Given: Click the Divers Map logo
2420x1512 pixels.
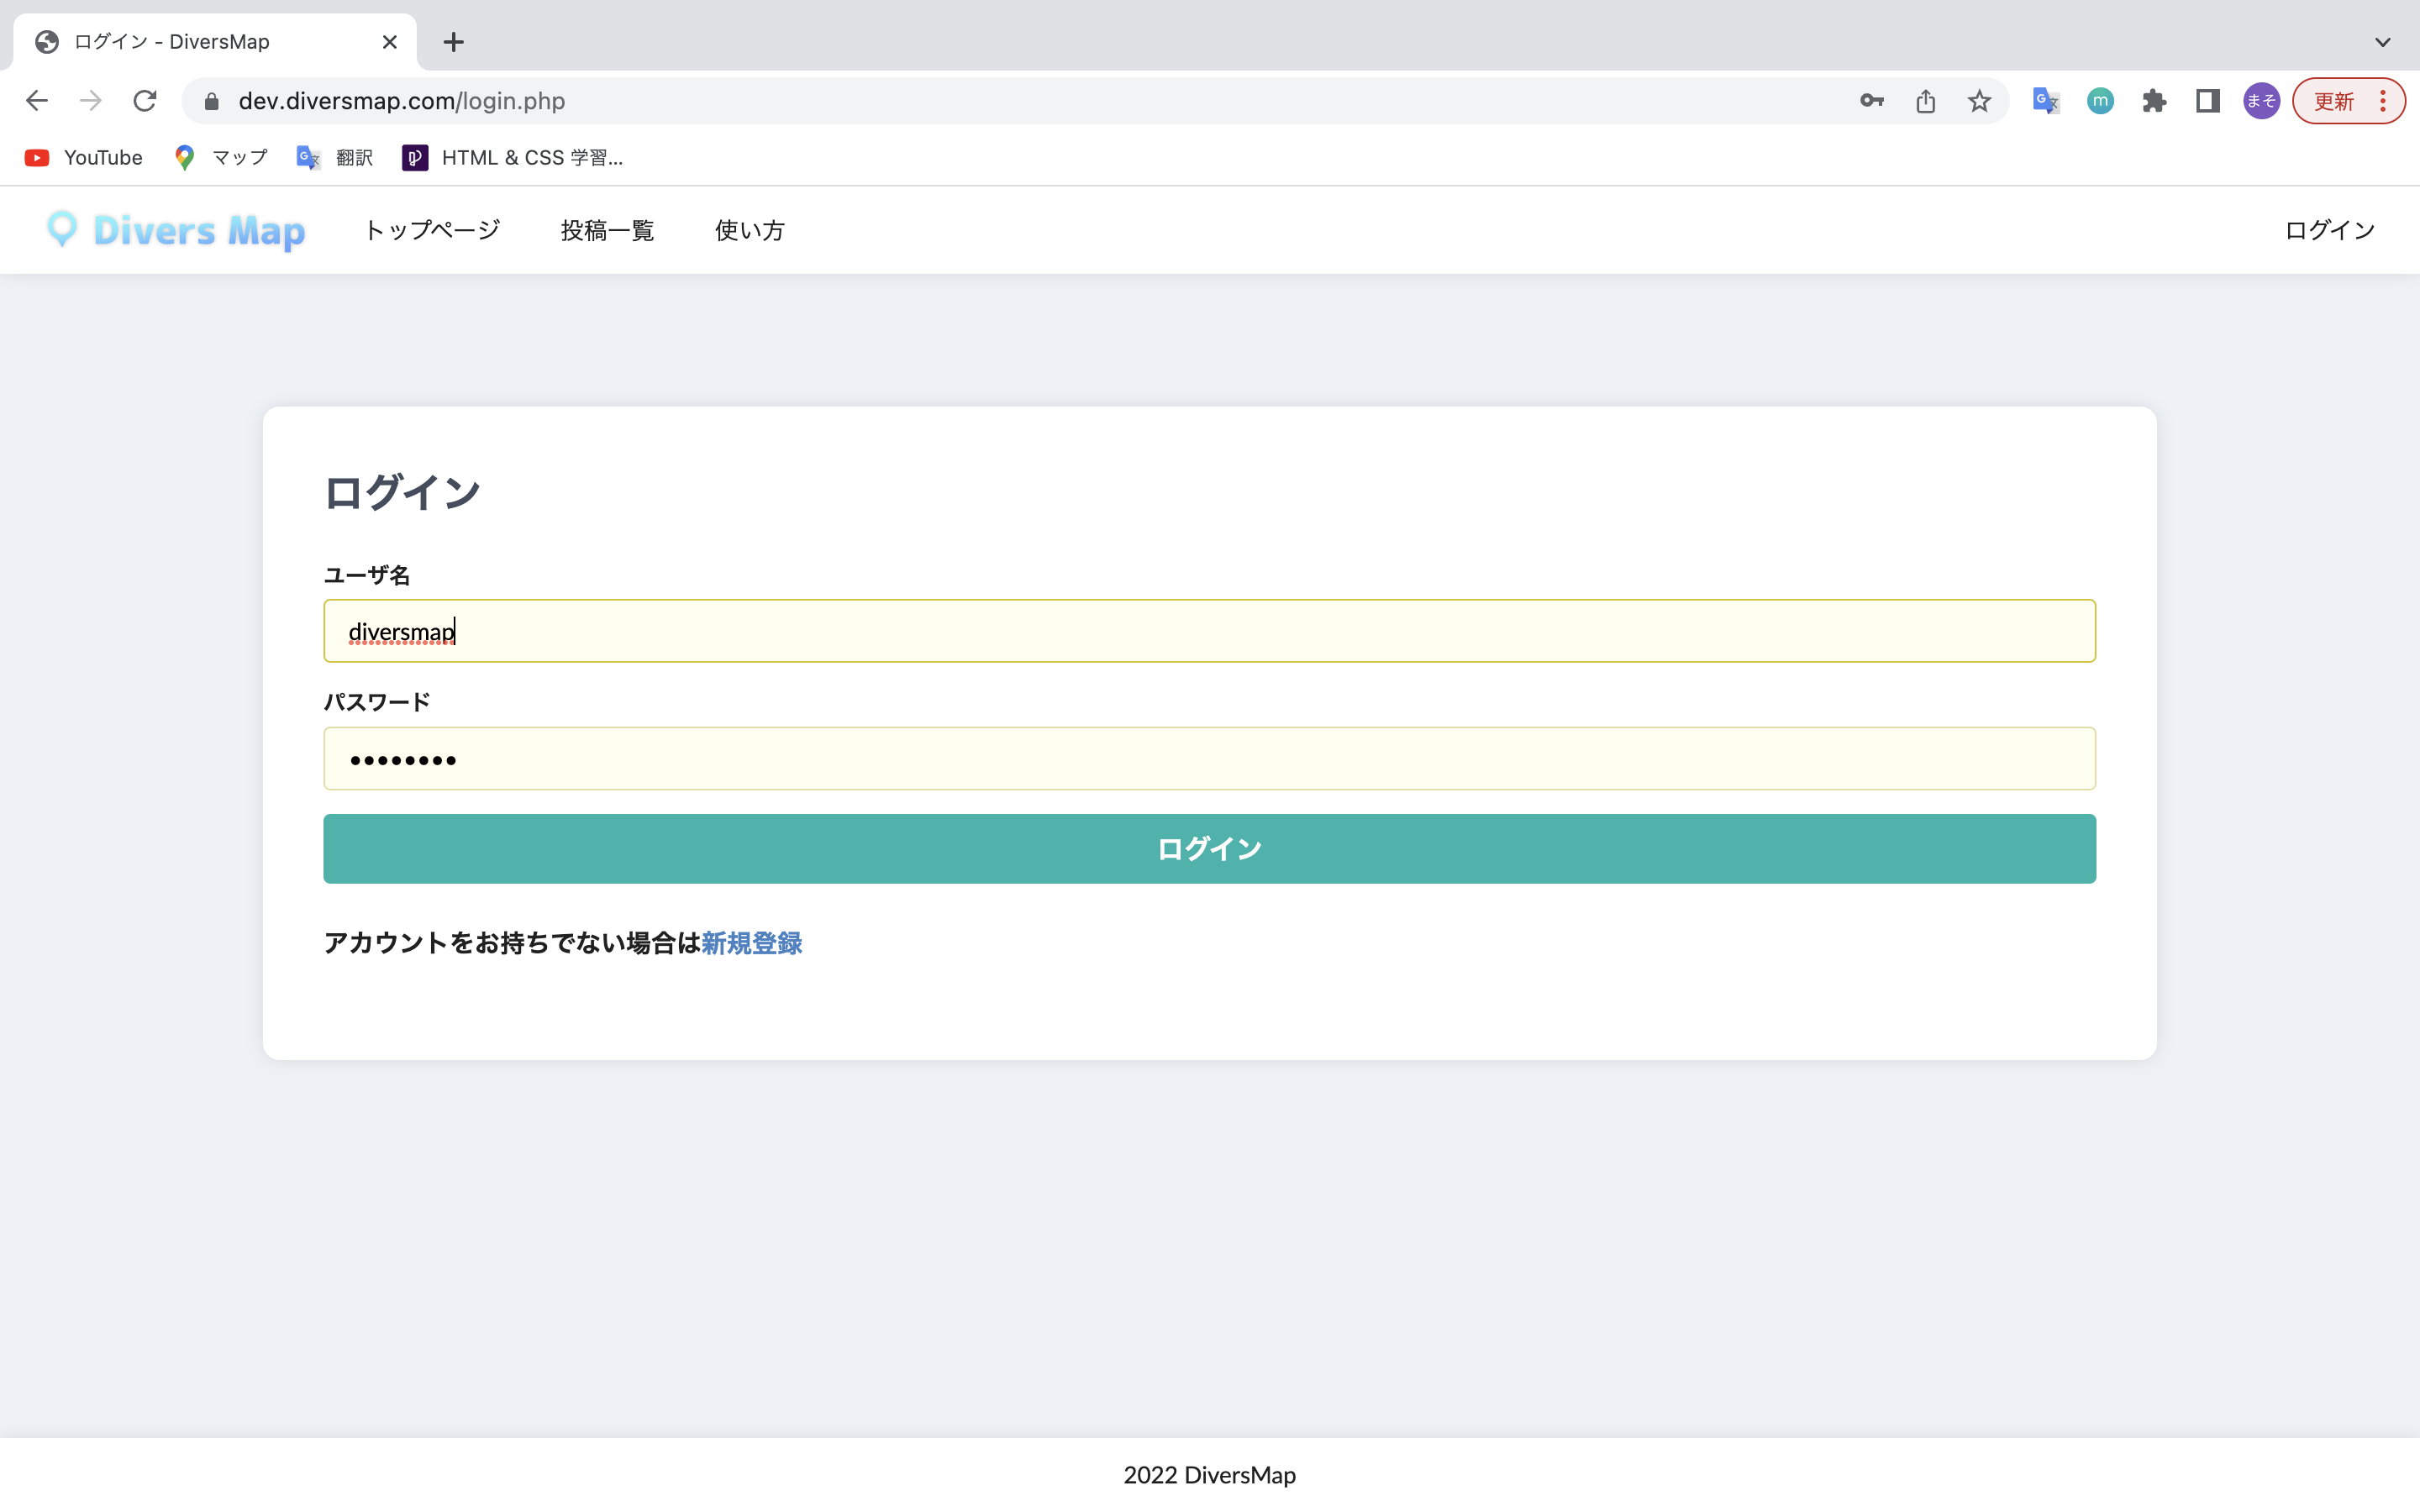Looking at the screenshot, I should click(176, 230).
